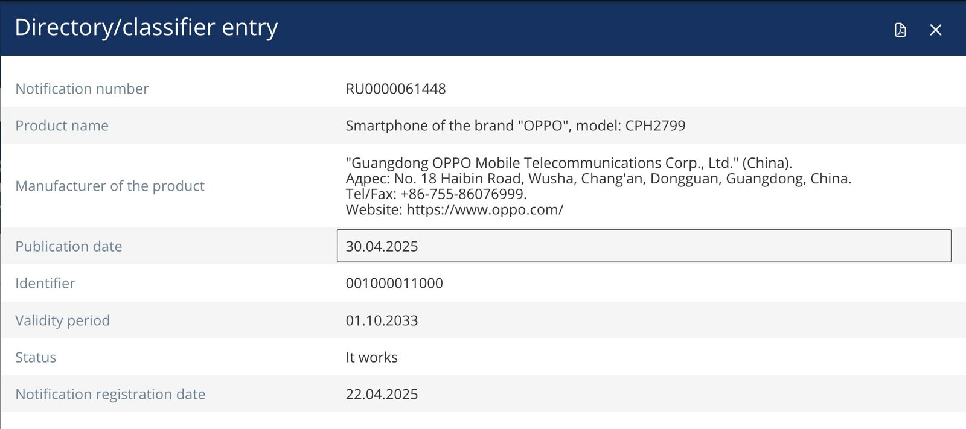Viewport: 966px width, 429px height.
Task: Click registration date 22.04.2025
Action: coord(382,394)
